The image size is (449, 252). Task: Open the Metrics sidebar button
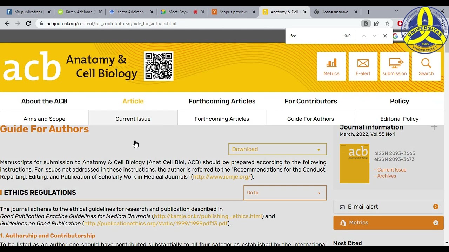pos(388,223)
